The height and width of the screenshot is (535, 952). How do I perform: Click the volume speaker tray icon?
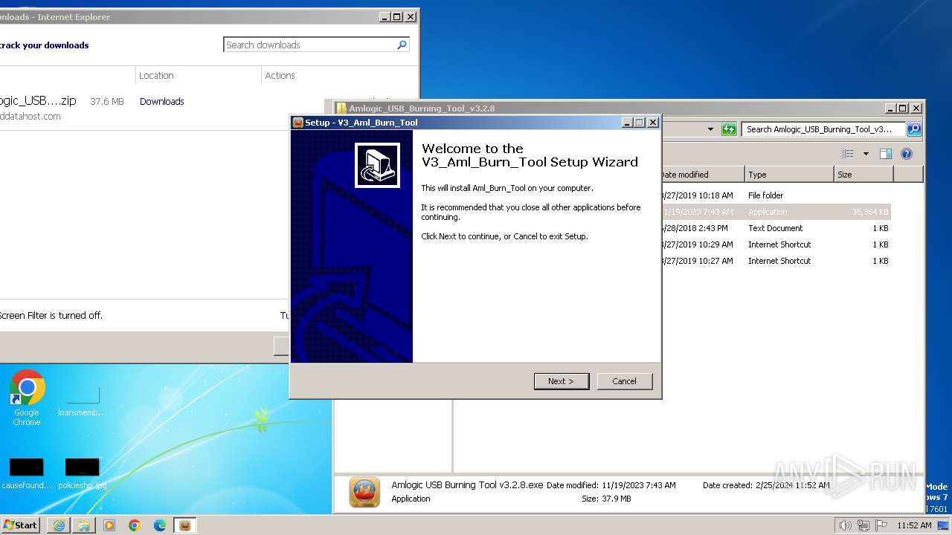(845, 525)
